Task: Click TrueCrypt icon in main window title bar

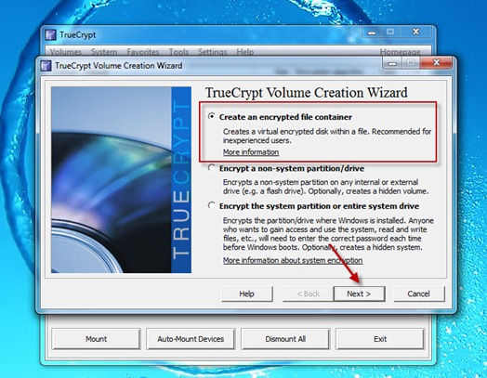Action: (x=50, y=34)
